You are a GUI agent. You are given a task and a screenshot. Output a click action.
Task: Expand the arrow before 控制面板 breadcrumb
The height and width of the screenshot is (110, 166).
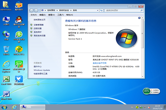45,10
